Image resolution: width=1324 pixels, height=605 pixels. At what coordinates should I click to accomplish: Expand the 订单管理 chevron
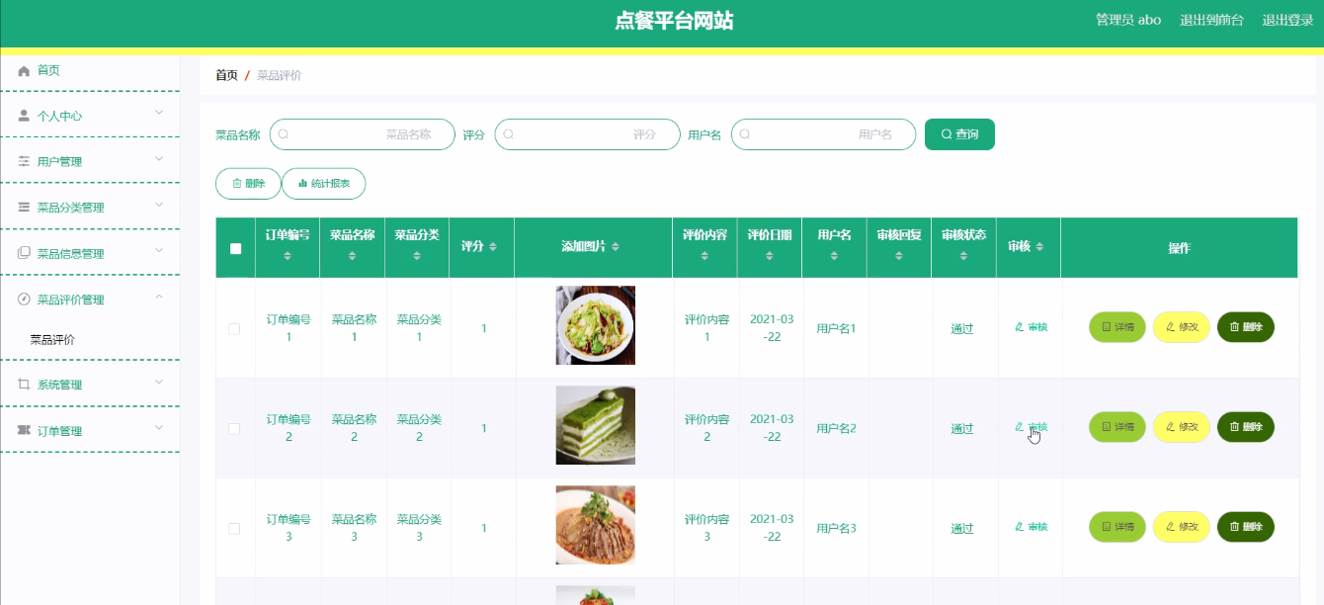tap(159, 428)
